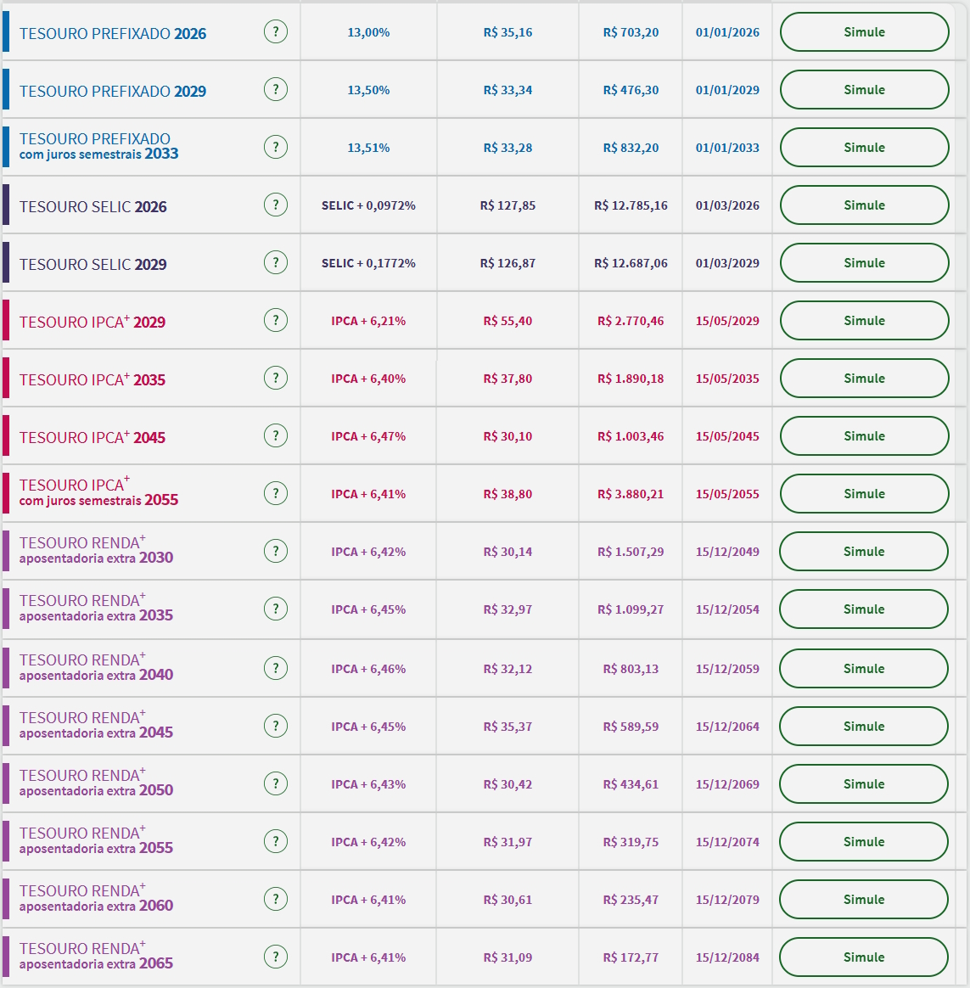Simulate IPCA+ com juros semestrais 2055
Viewport: 970px width, 988px height.
tap(864, 494)
